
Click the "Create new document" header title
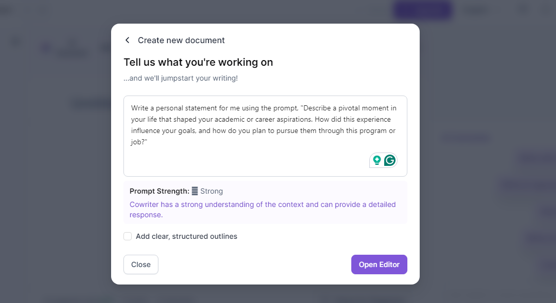[181, 41]
